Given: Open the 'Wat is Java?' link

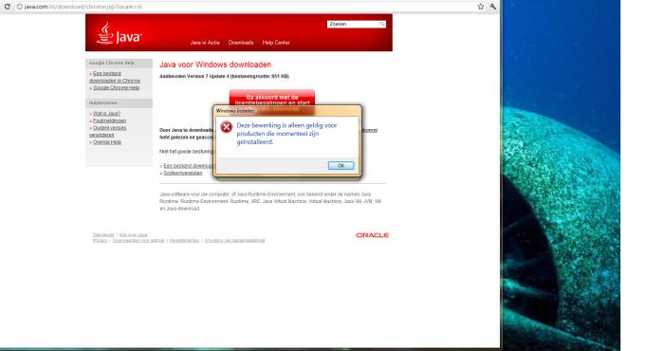Looking at the screenshot, I should point(106,114).
